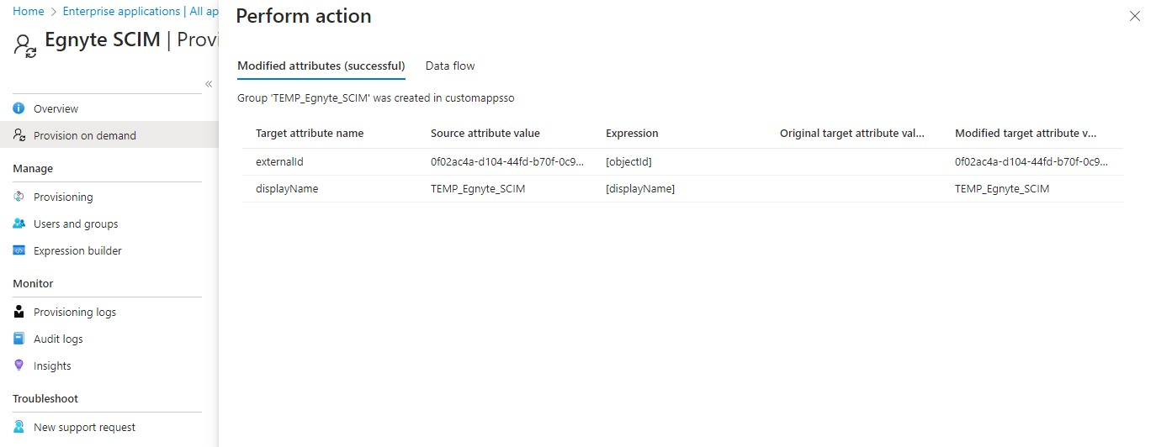Click the [objectId] expression cell
Screen dimensions: 1156x447
(x=628, y=161)
